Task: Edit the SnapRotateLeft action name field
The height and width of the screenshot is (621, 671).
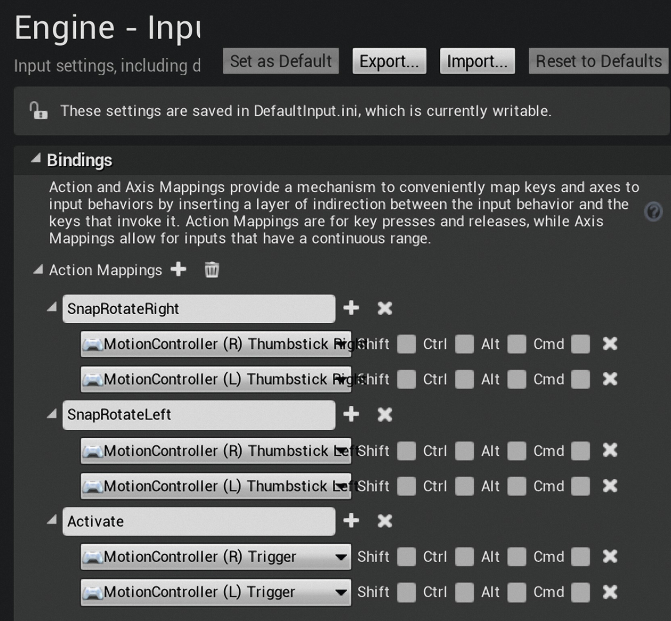Action: pos(199,415)
